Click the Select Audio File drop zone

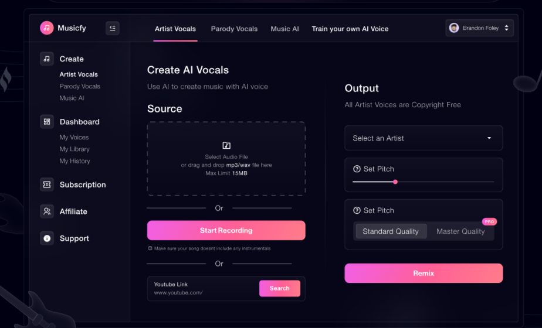point(226,159)
